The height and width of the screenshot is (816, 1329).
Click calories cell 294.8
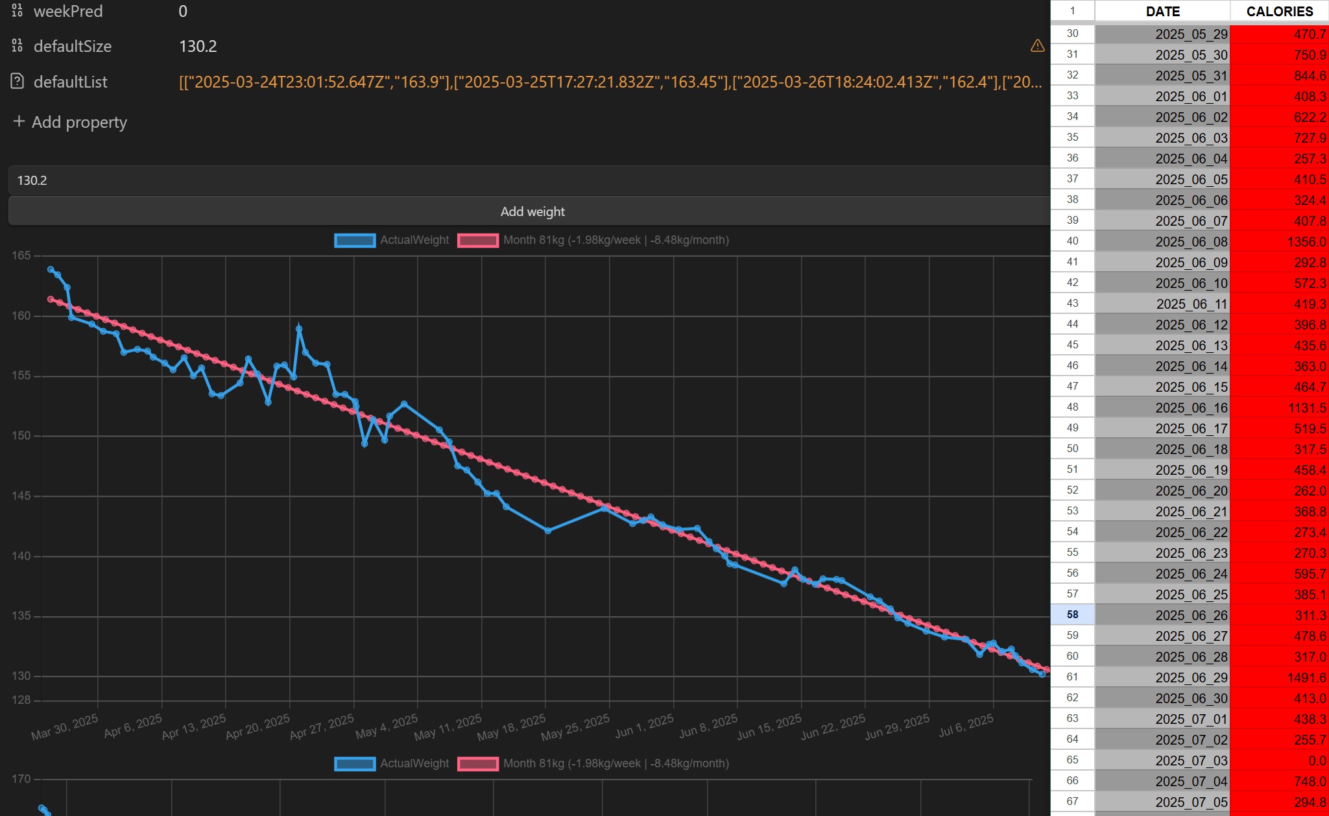pos(1279,802)
